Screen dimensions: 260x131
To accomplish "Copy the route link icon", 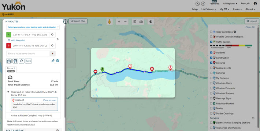I will 53,61.
